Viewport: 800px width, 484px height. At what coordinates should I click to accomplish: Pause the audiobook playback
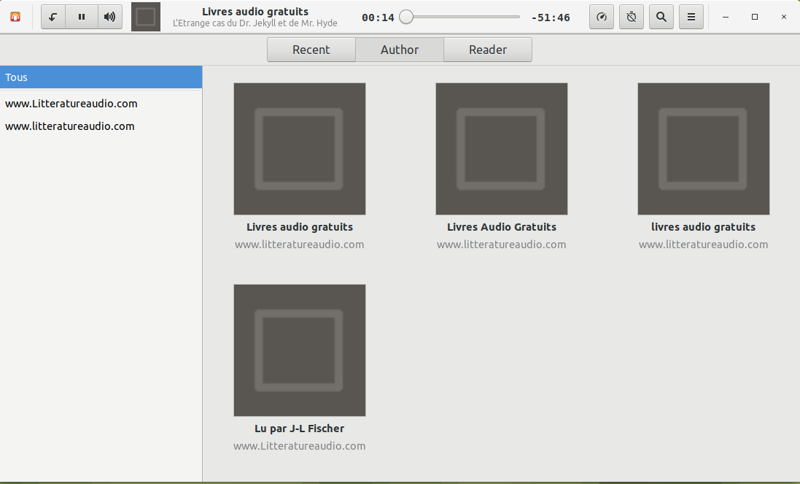point(82,17)
